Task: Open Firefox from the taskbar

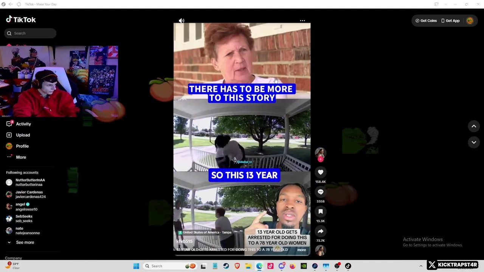Action: click(293, 266)
